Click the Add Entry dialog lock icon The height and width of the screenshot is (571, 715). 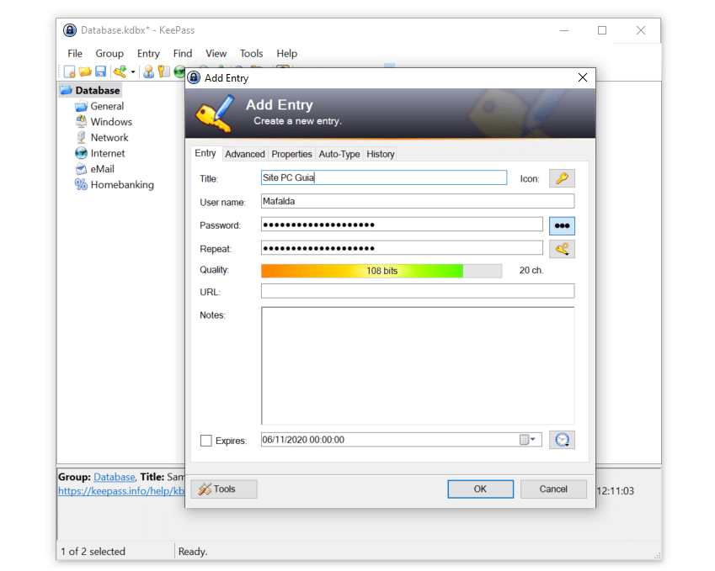(x=194, y=78)
